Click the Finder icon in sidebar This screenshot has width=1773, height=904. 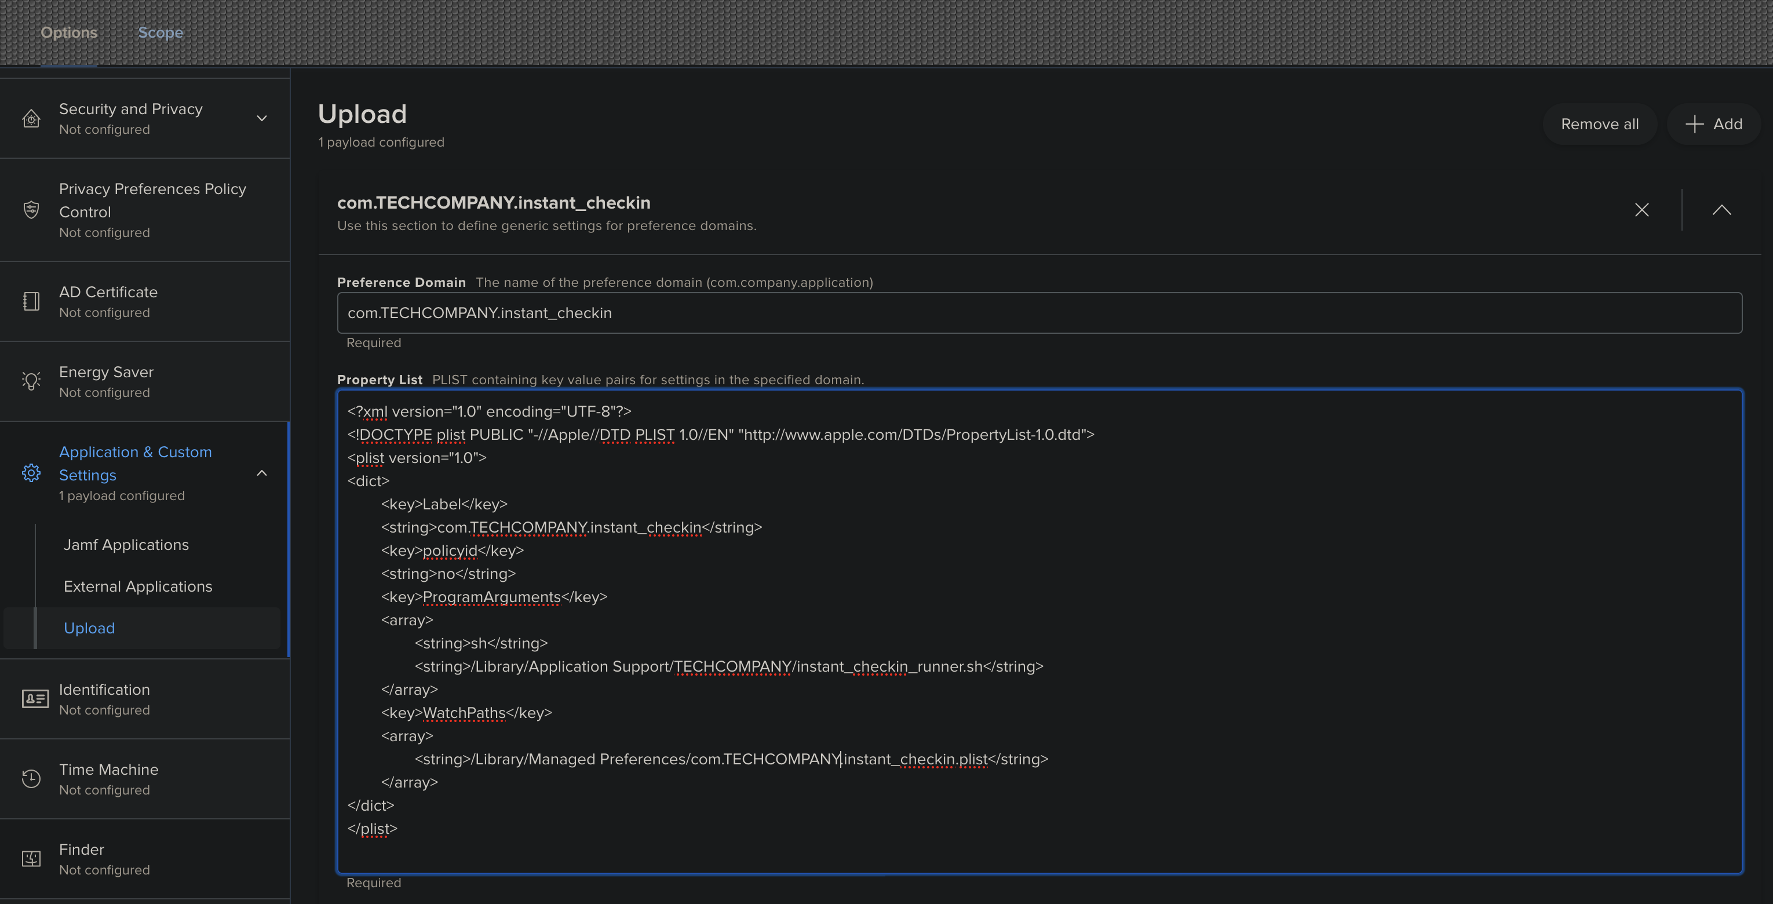point(31,859)
